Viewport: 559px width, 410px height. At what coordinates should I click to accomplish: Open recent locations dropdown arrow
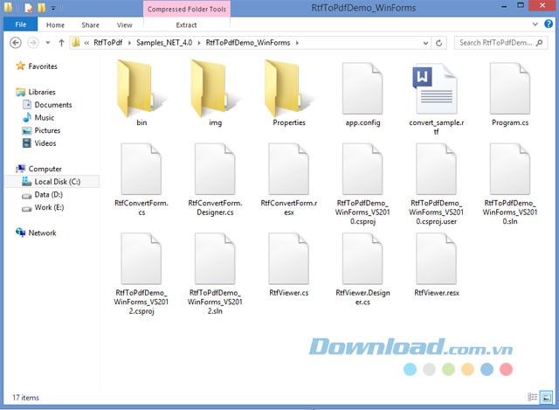48,43
